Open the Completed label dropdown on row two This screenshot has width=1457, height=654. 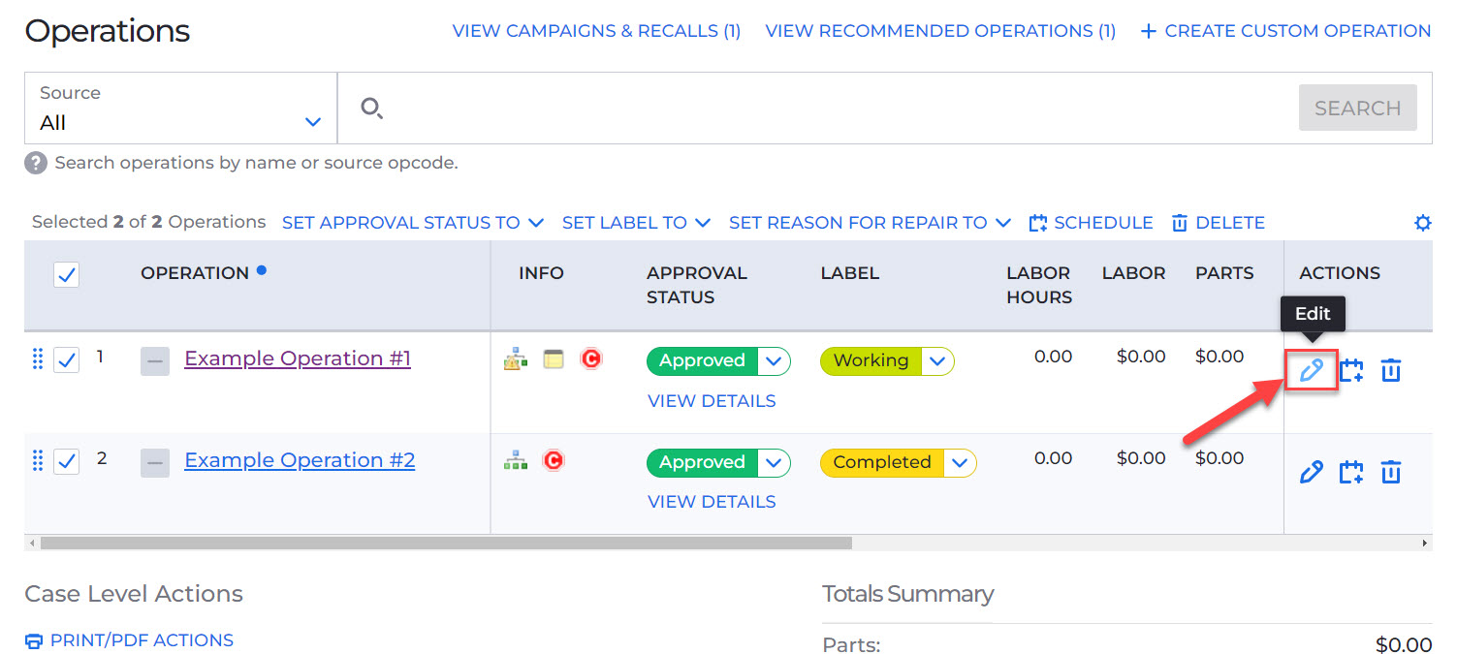pyautogui.click(x=961, y=462)
